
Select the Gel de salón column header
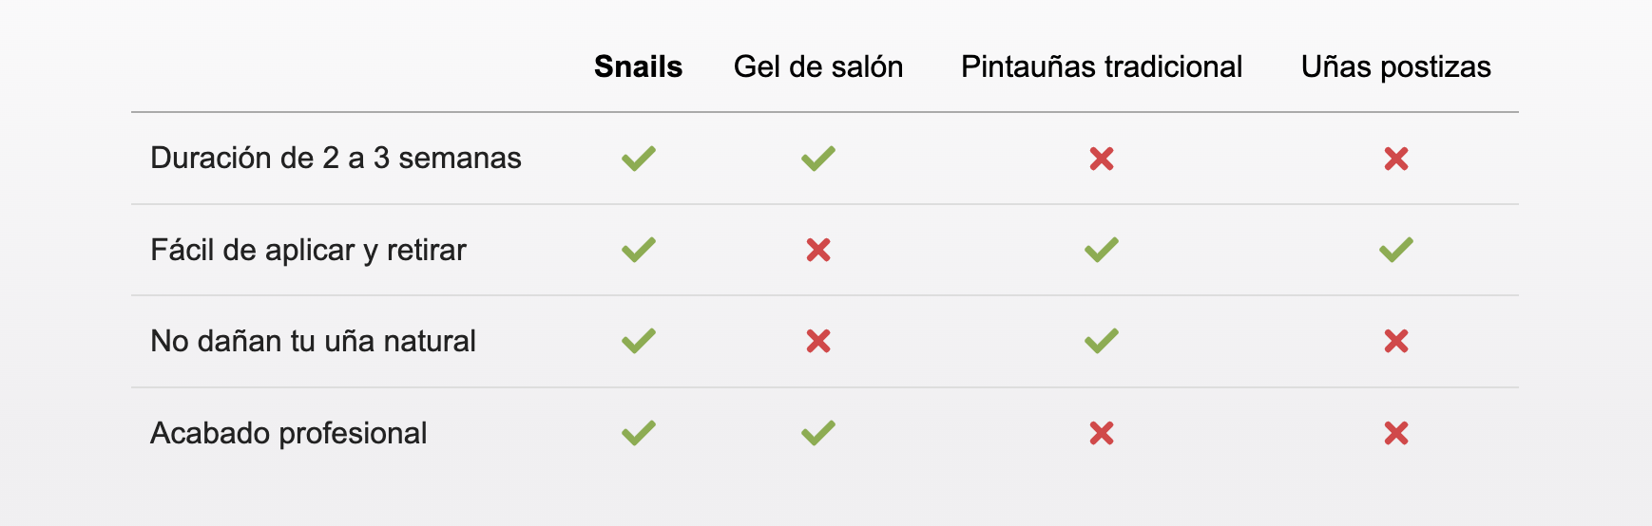(x=818, y=66)
